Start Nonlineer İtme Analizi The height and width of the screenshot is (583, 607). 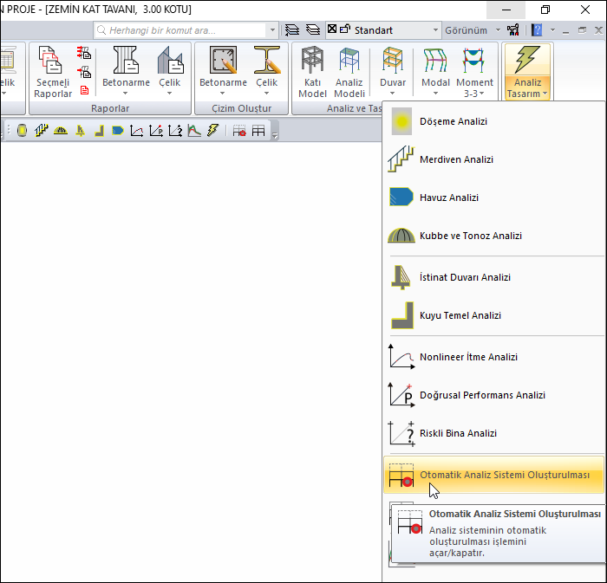pyautogui.click(x=467, y=357)
